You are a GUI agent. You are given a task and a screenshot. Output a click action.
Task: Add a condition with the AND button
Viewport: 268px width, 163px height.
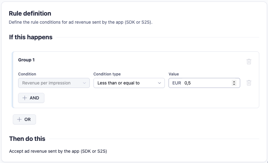31,98
